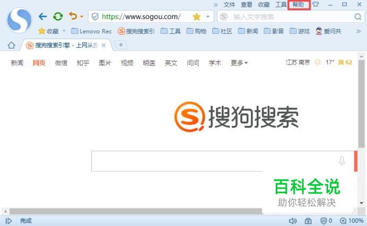Expand the menu bar chevron
Viewport: 367px width, 226px height.
coord(215,5)
